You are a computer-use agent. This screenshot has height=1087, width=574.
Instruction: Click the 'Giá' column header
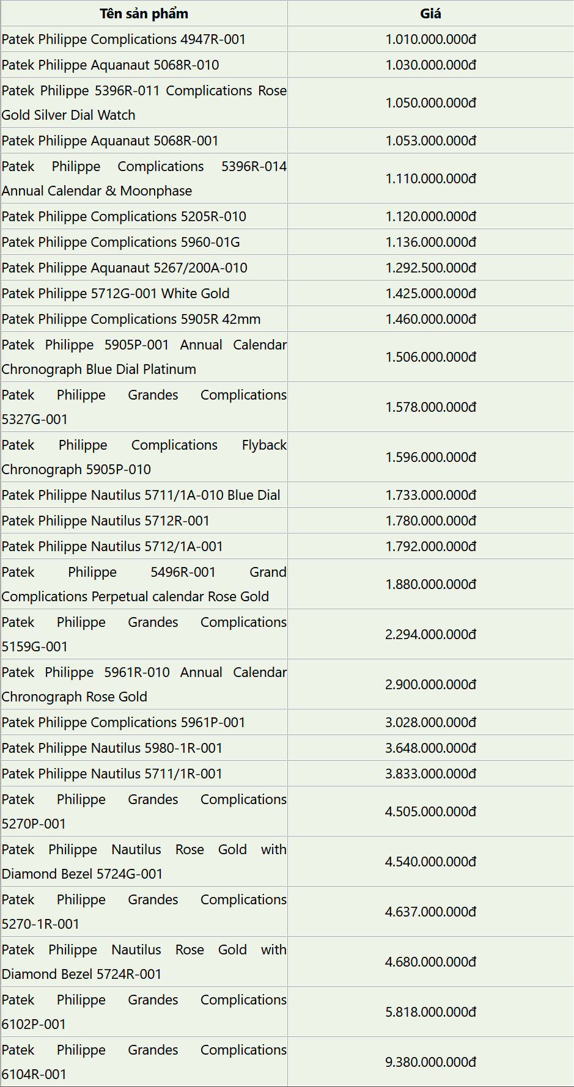click(430, 13)
